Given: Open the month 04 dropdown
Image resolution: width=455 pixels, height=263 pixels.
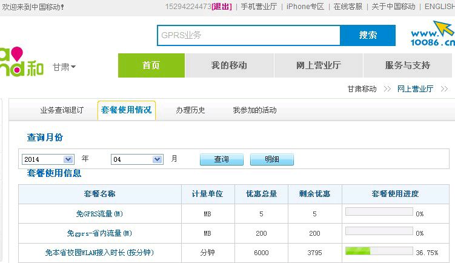Looking at the screenshot, I should coord(137,159).
